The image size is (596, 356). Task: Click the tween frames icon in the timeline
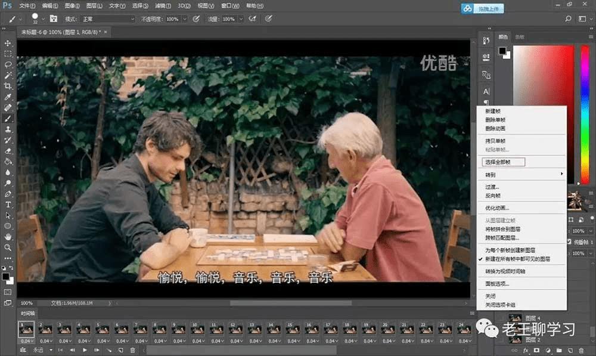point(109,350)
